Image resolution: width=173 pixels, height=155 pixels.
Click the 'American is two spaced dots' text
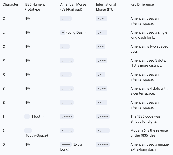click(x=149, y=49)
